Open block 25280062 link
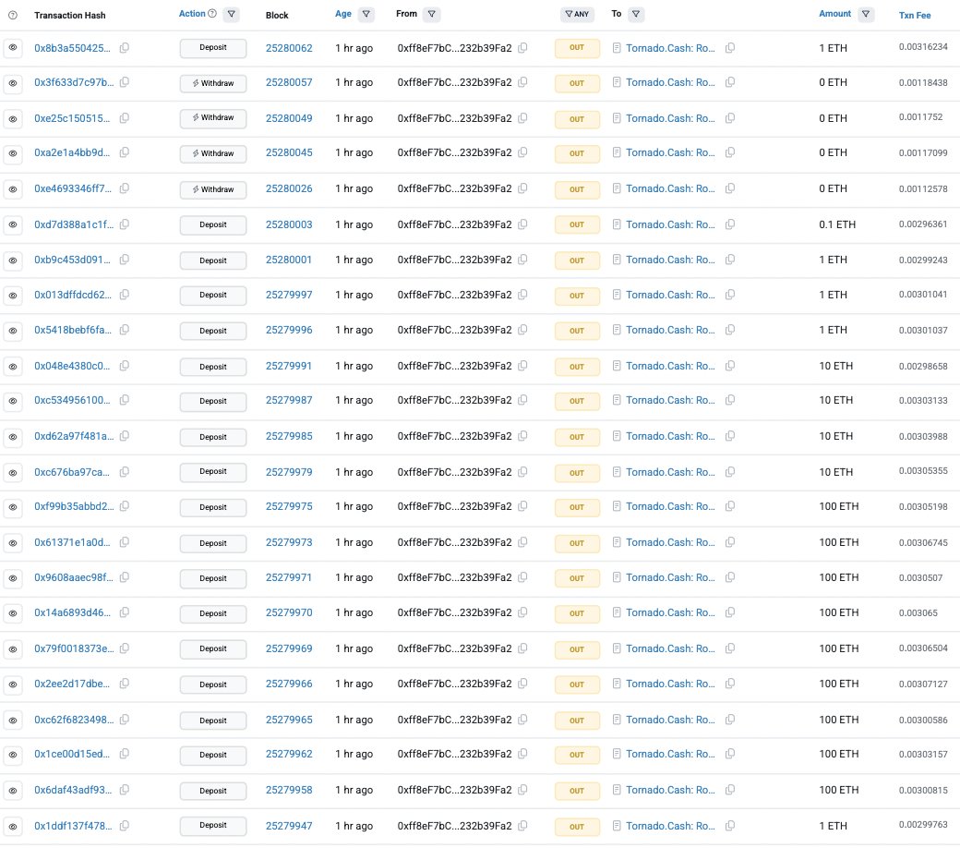This screenshot has width=960, height=848. [x=289, y=48]
